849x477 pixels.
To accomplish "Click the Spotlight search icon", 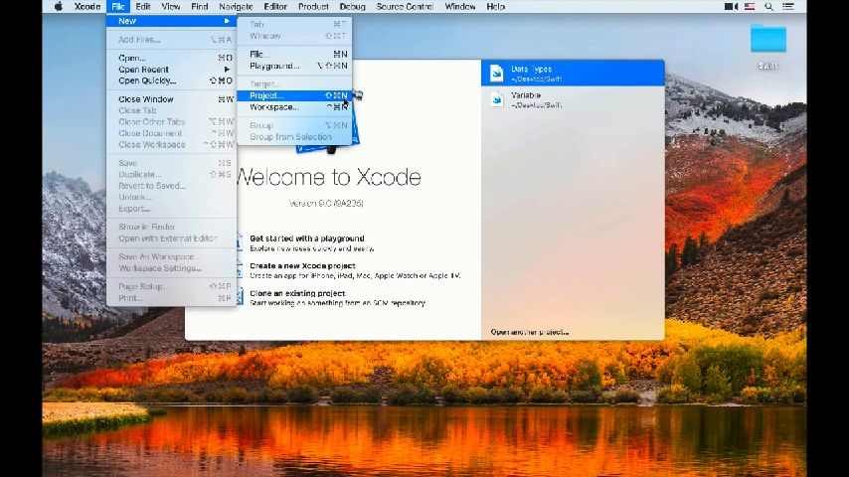I will point(768,7).
